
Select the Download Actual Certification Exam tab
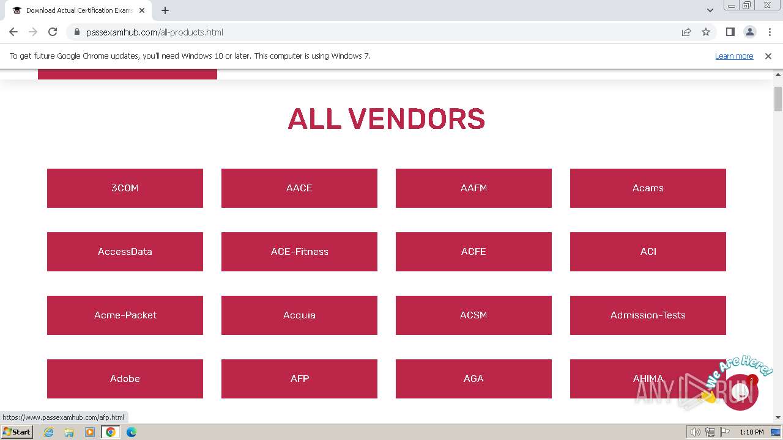[78, 10]
